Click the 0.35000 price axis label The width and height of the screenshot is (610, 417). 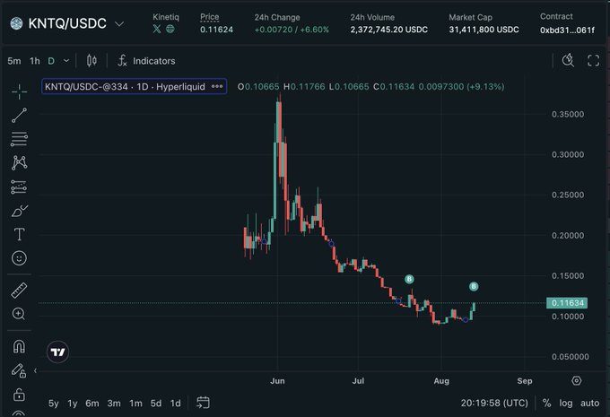pyautogui.click(x=568, y=114)
